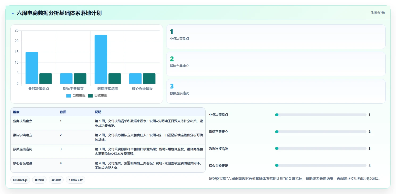Image resolution: width=396 pixels, height=194 pixels.
Task: Click the 第 3 周 description cell
Action: click(x=149, y=151)
